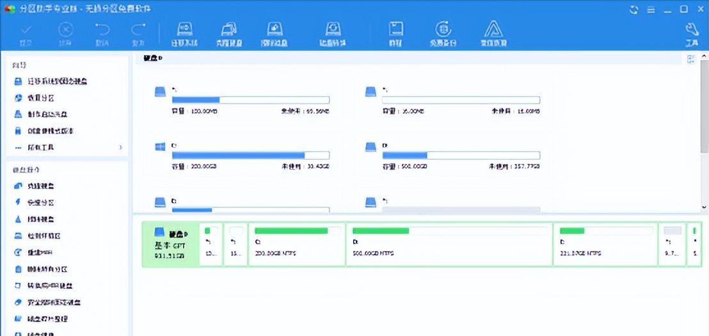The height and width of the screenshot is (336, 709).
Task: Select the C: 200.00GB partition card
Action: (x=242, y=157)
